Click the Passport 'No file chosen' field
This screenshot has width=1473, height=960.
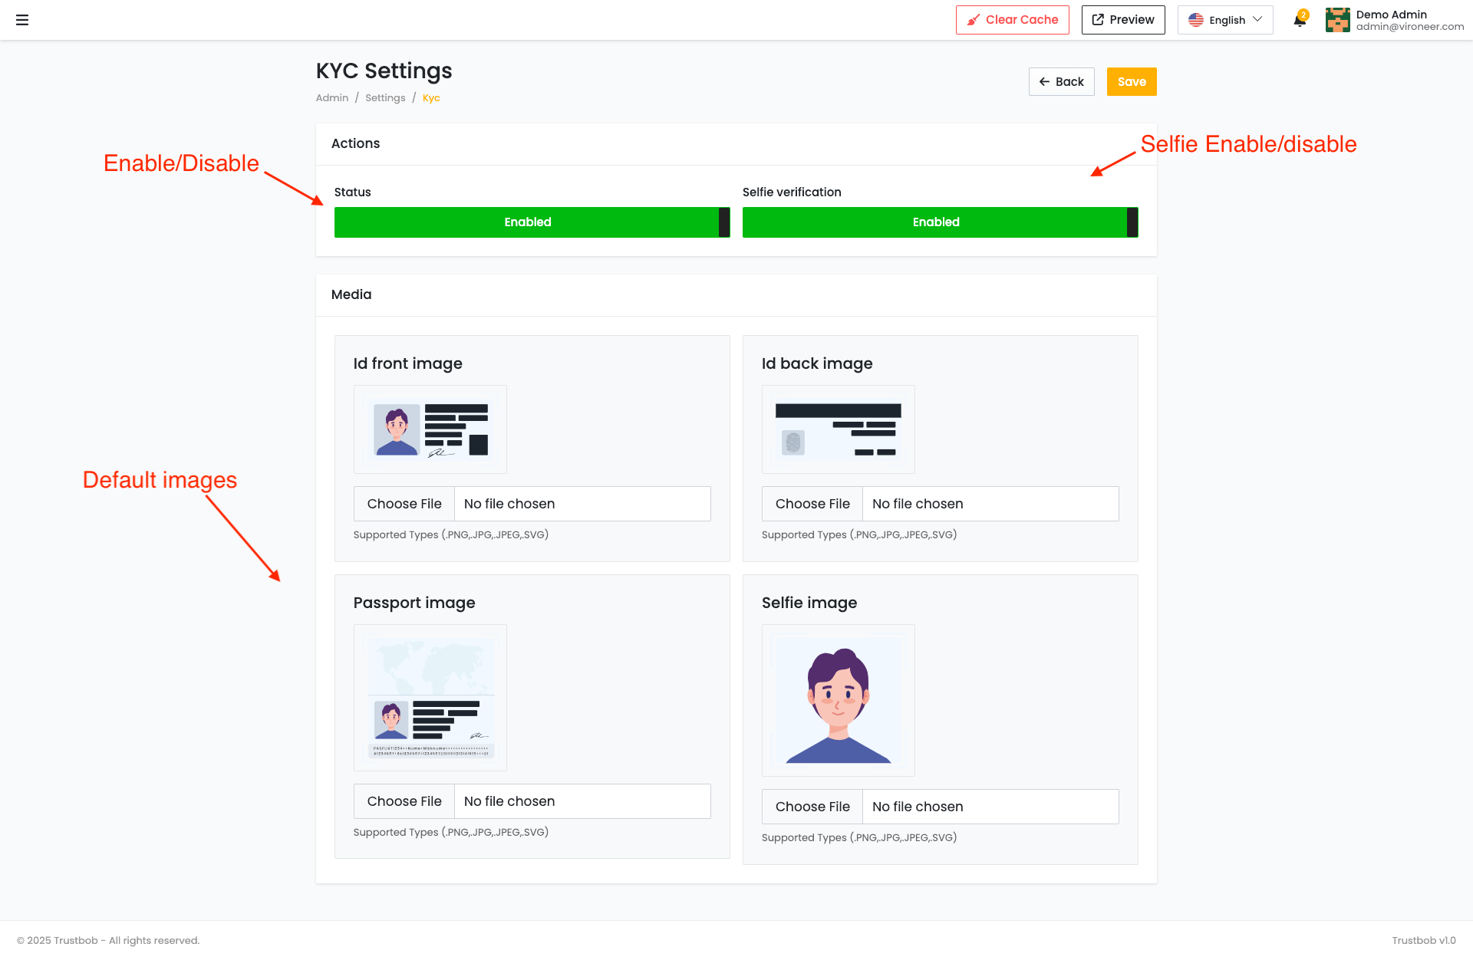[582, 801]
